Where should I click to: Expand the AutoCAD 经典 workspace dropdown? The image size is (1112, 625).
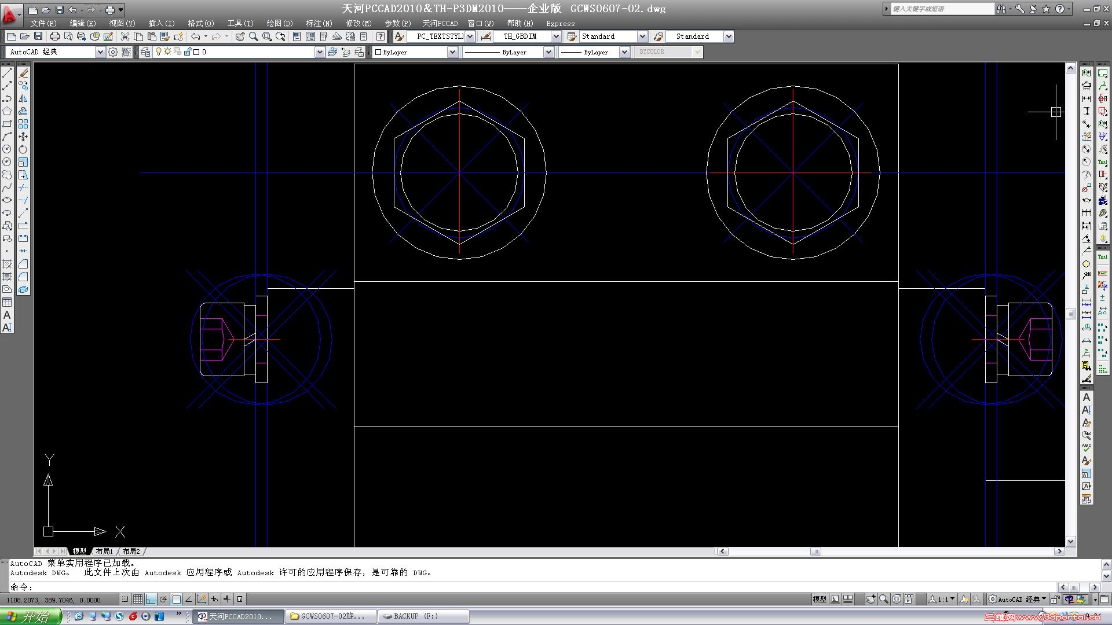click(100, 52)
